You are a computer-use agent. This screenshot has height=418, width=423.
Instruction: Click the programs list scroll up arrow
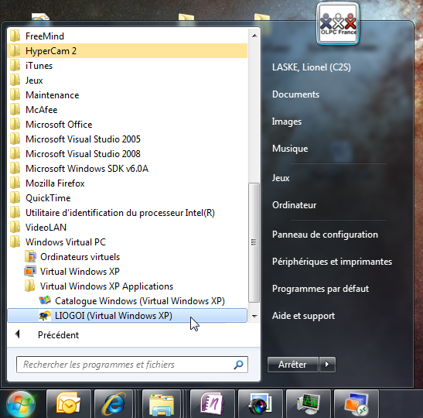[254, 36]
